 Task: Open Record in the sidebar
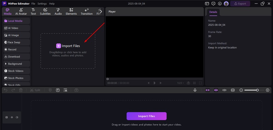[17, 50]
